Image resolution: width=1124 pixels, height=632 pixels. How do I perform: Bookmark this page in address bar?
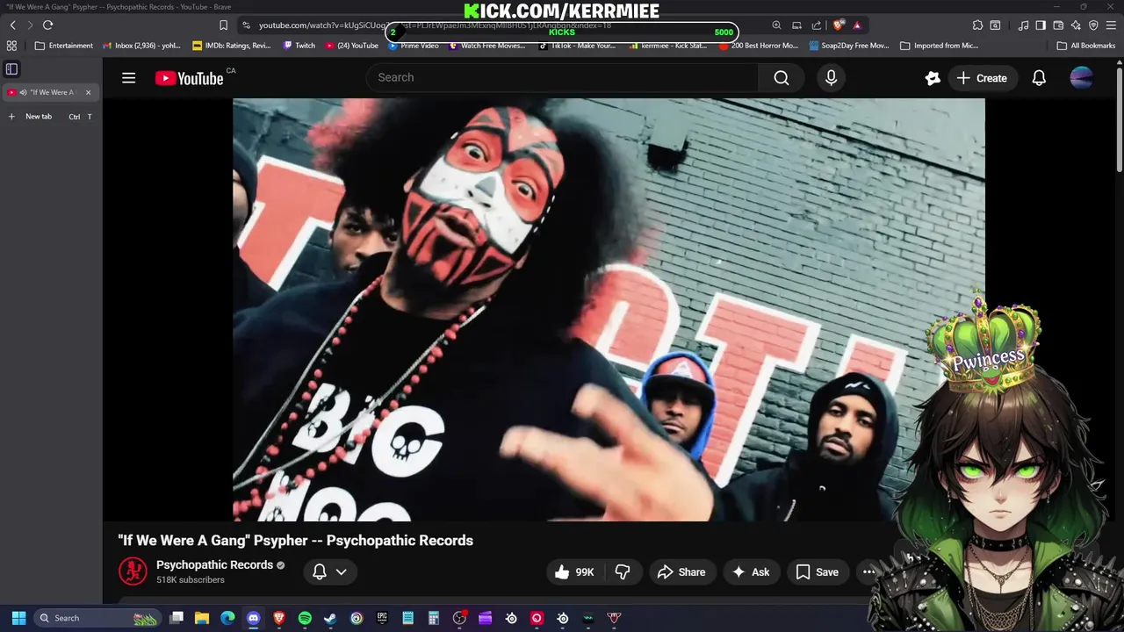point(223,25)
